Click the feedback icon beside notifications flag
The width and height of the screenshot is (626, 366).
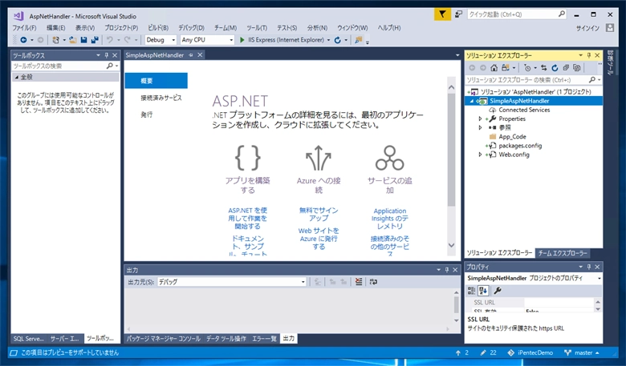tap(458, 14)
